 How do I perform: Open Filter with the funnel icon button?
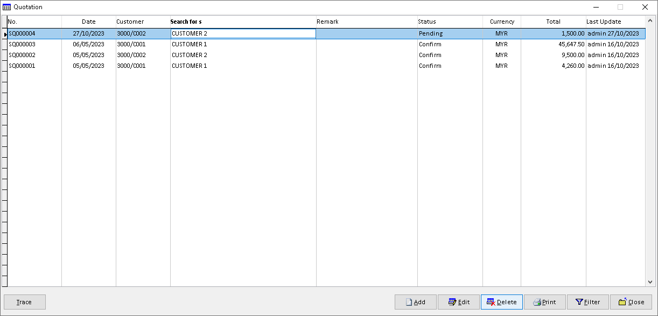click(587, 302)
